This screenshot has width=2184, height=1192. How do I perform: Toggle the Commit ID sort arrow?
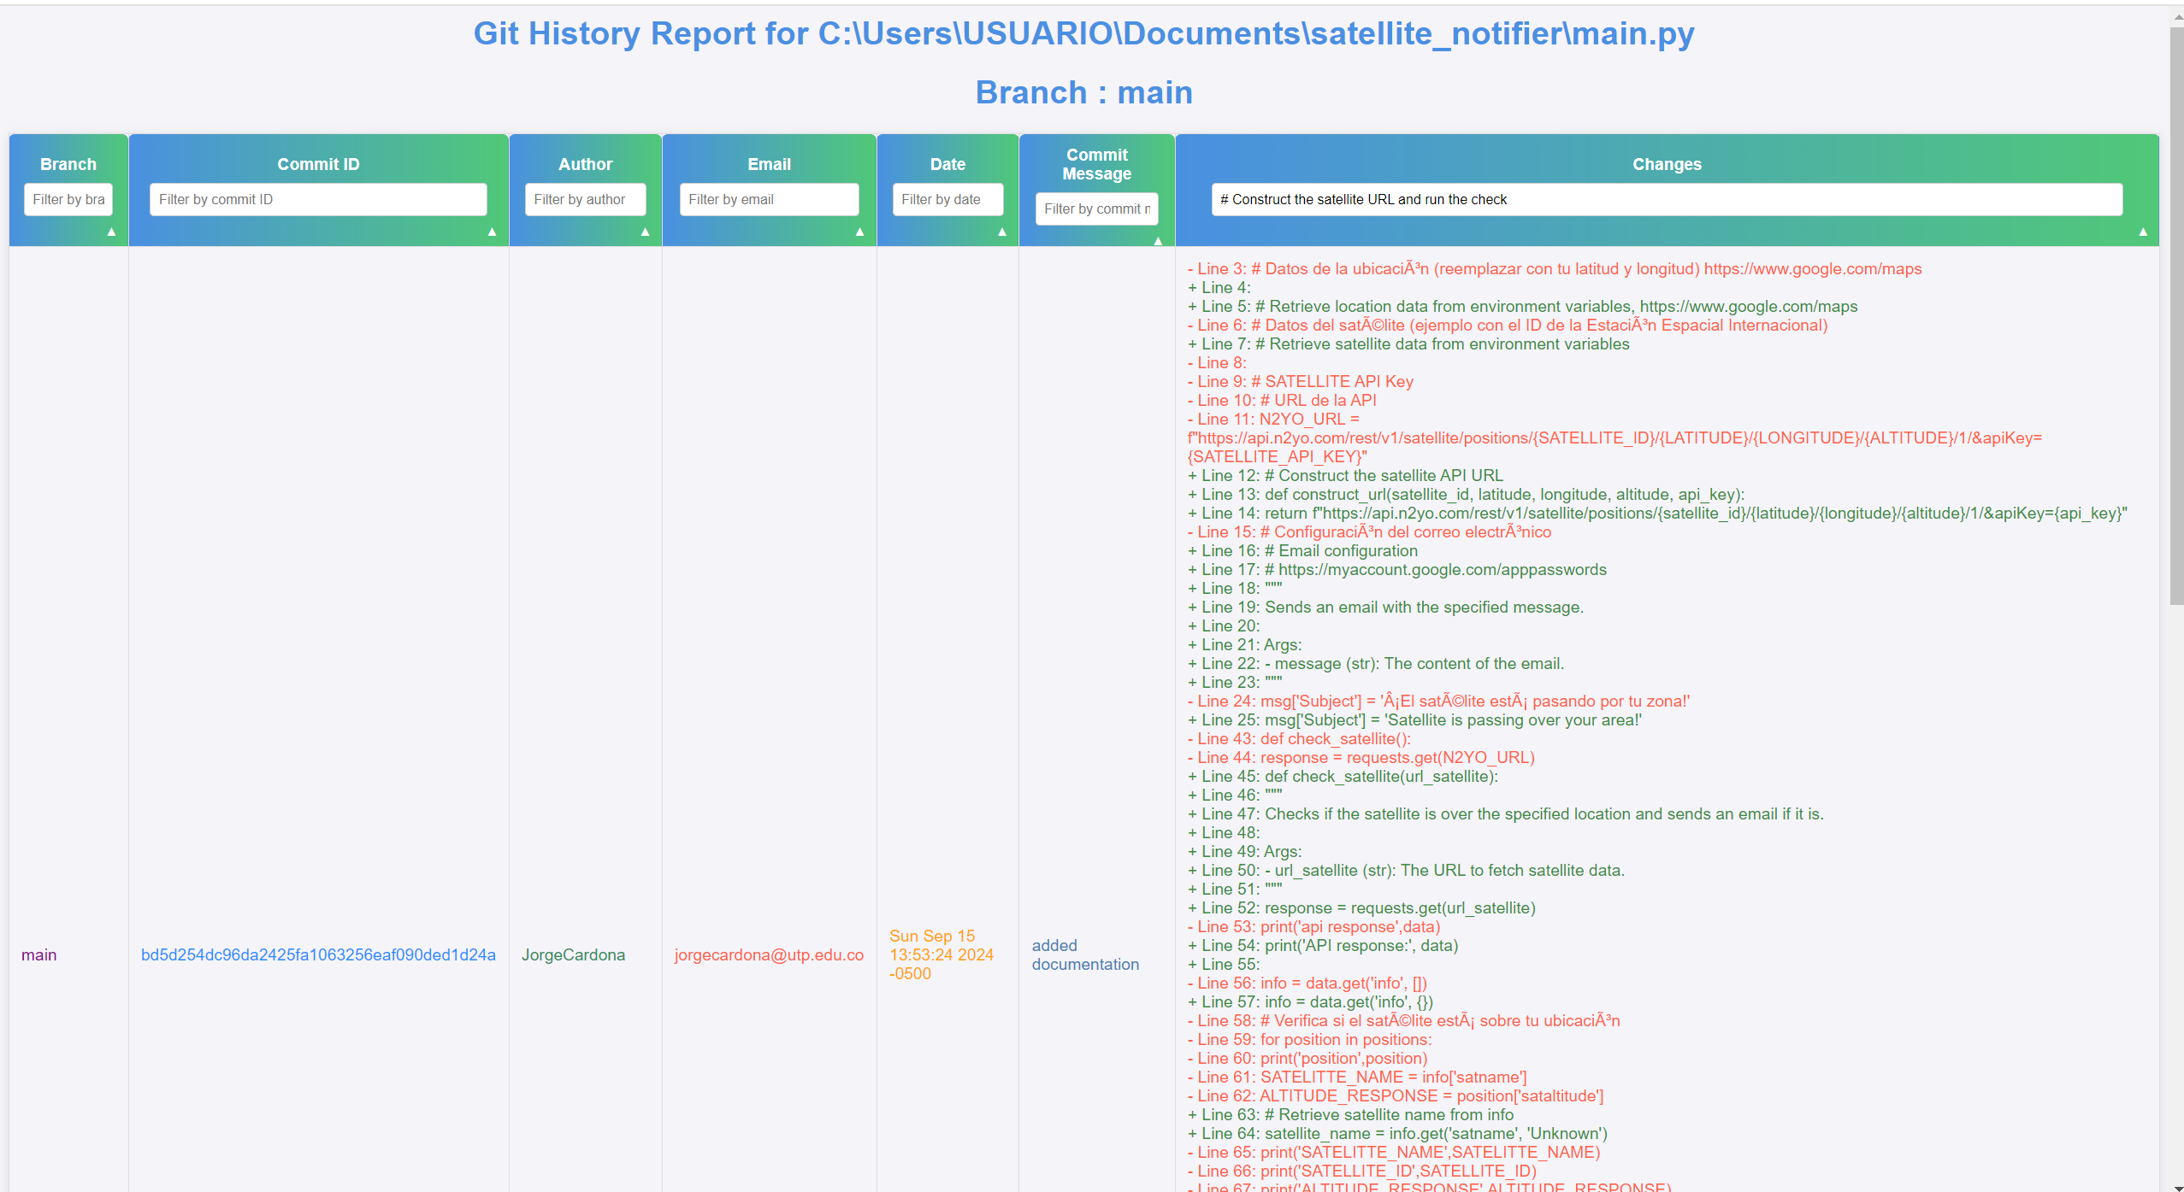point(493,231)
